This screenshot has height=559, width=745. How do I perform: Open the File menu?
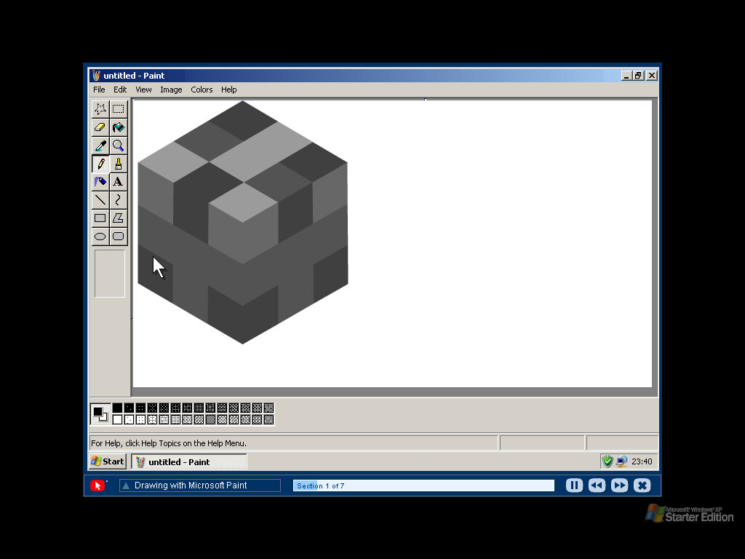pos(99,90)
